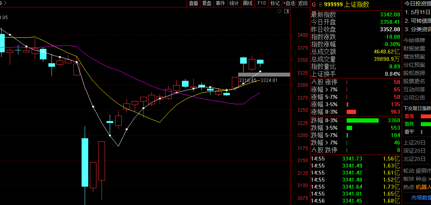Open investment tip item 2 可转债
Viewport: 431px width, 205px height.
tap(418, 21)
